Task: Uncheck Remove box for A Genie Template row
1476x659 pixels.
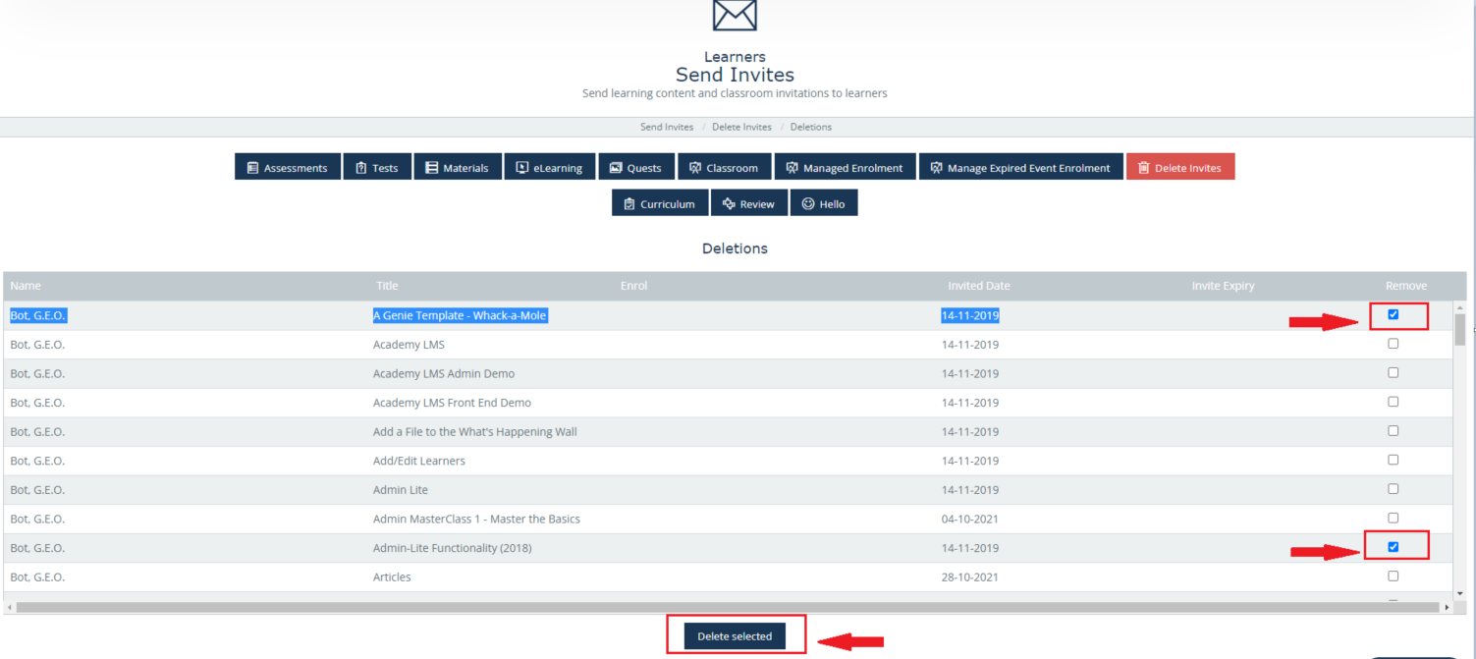Action: pyautogui.click(x=1393, y=315)
